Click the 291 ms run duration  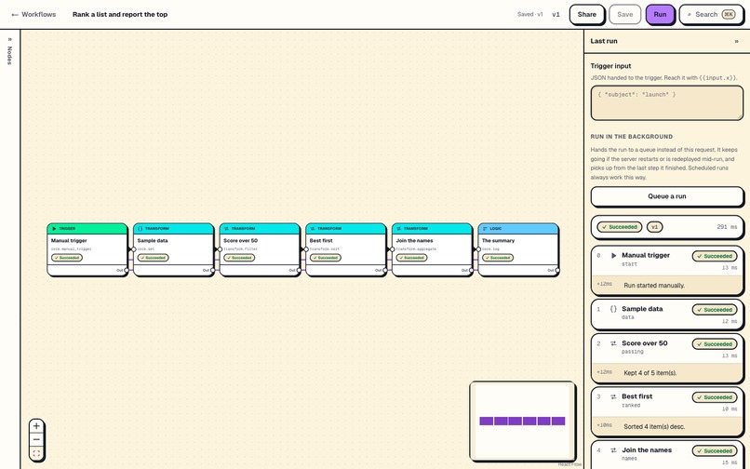click(727, 227)
